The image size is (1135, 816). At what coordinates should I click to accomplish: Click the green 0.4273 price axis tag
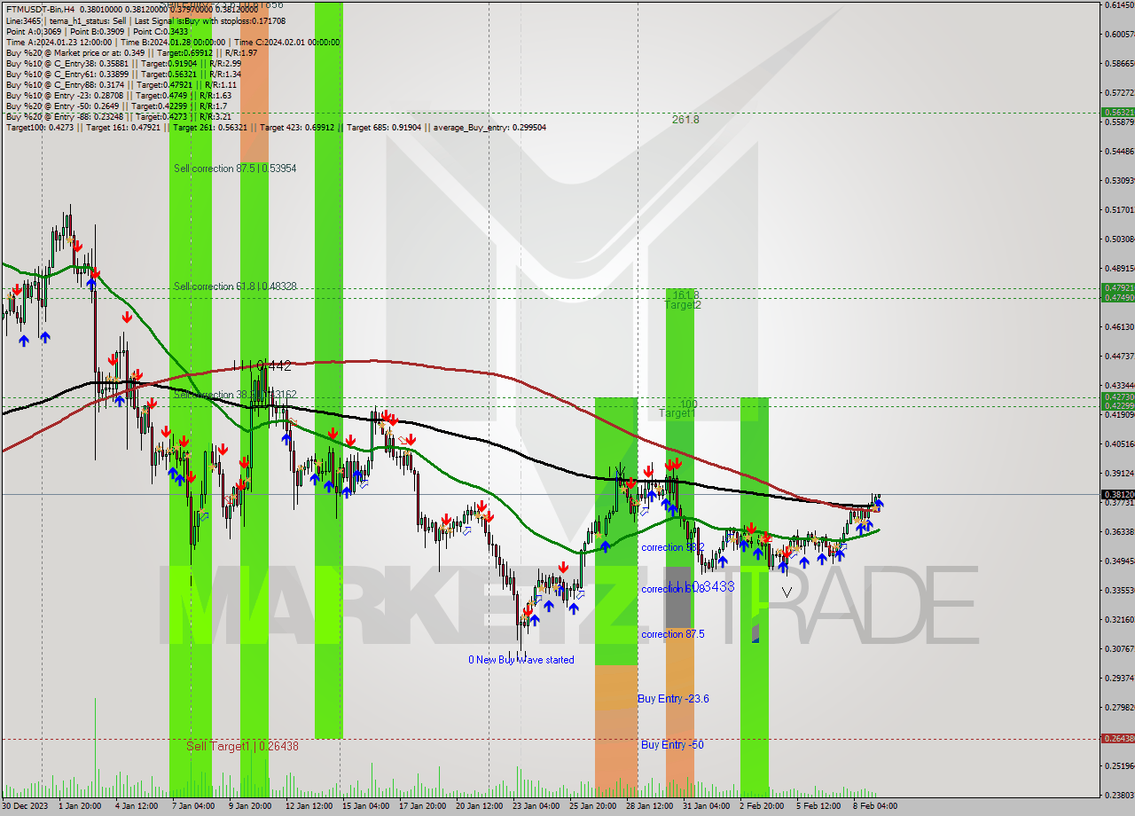pyautogui.click(x=1118, y=396)
